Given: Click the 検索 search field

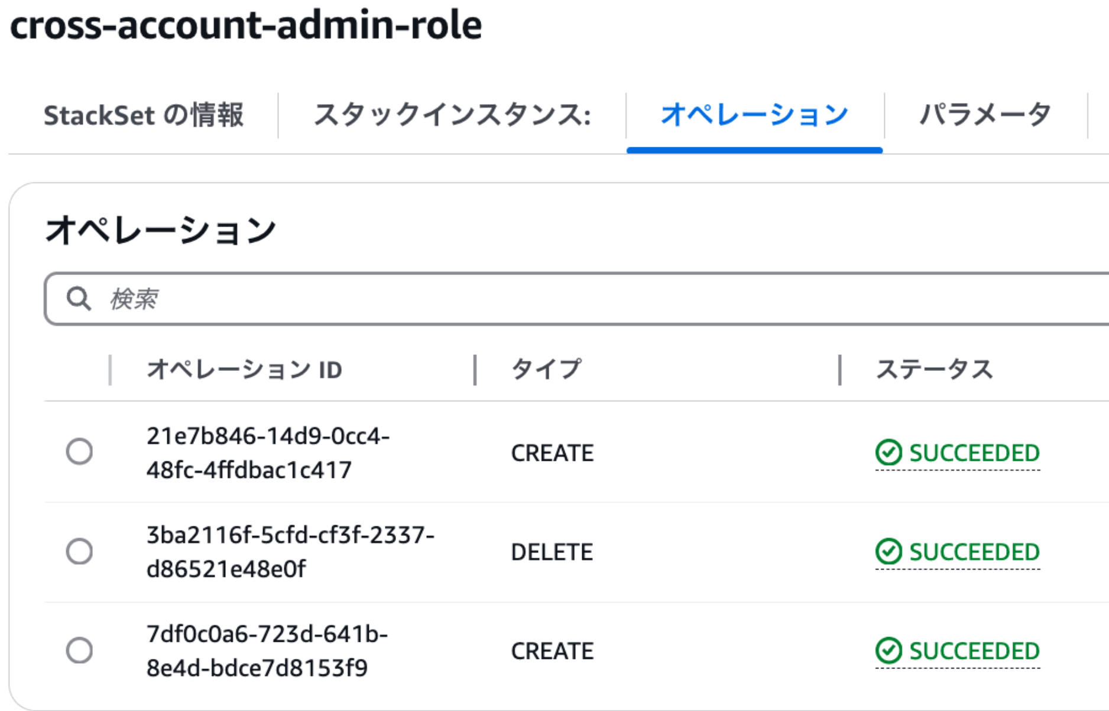Looking at the screenshot, I should [576, 299].
